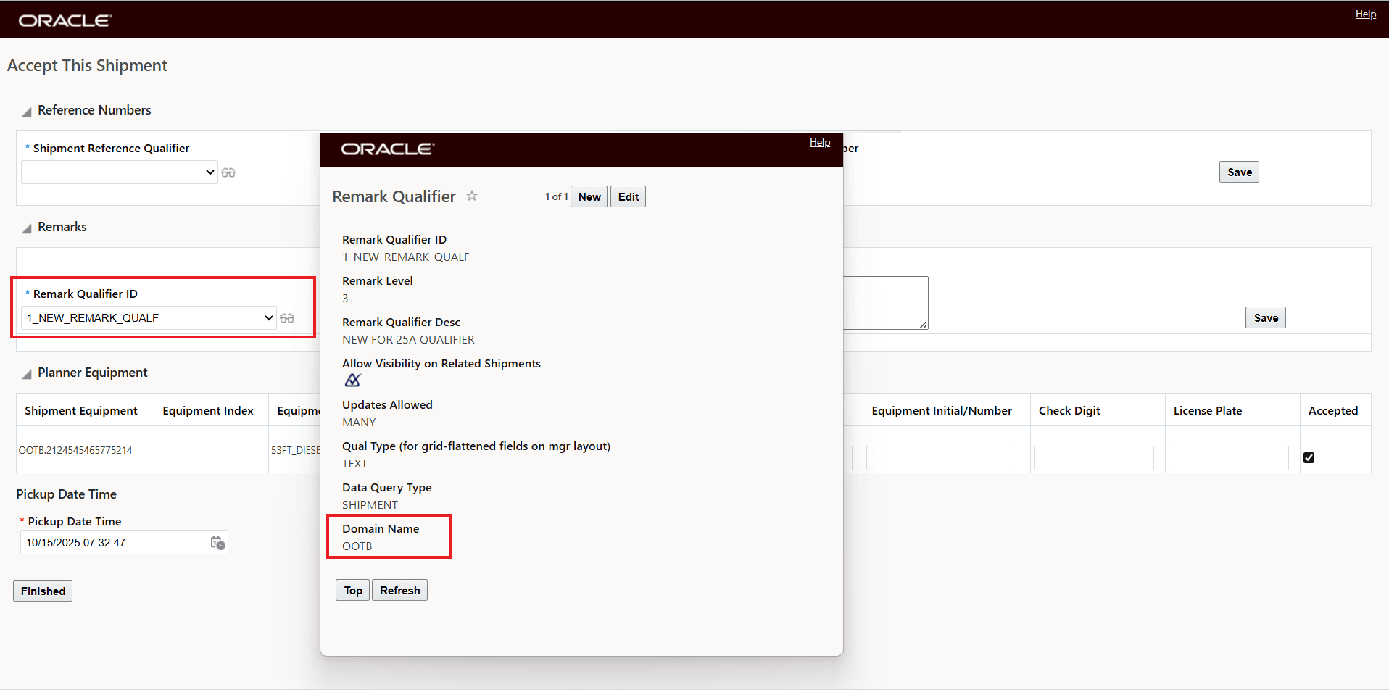Click the Refresh button in the popup
Screen dimensions: 1389x690
pyautogui.click(x=400, y=590)
